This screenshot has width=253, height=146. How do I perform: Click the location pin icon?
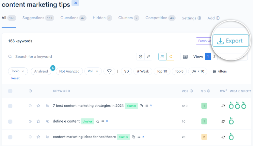click(x=140, y=57)
